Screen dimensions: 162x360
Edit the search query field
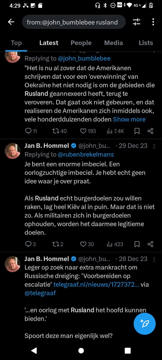[x=73, y=22]
